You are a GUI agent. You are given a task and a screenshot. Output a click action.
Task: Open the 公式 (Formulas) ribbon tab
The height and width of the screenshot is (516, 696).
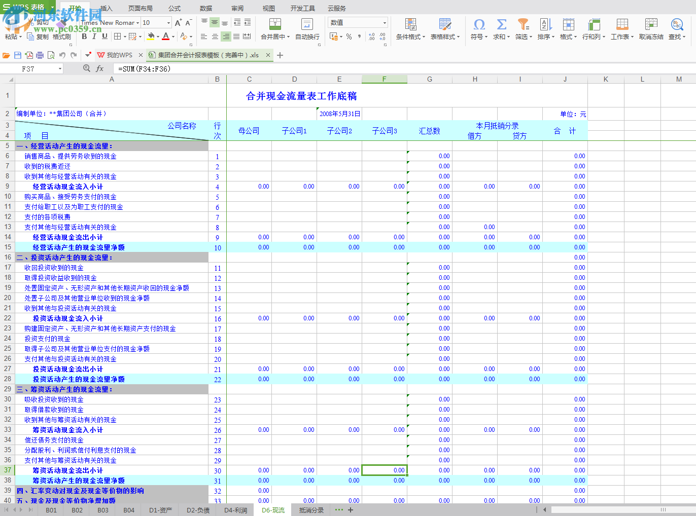click(x=175, y=8)
